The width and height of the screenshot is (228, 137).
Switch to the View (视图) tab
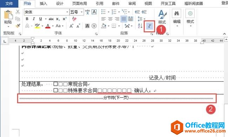pos(148,3)
